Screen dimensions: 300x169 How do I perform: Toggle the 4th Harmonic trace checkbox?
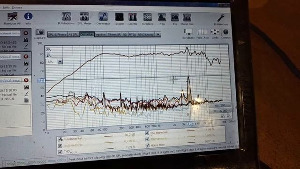click(x=147, y=139)
